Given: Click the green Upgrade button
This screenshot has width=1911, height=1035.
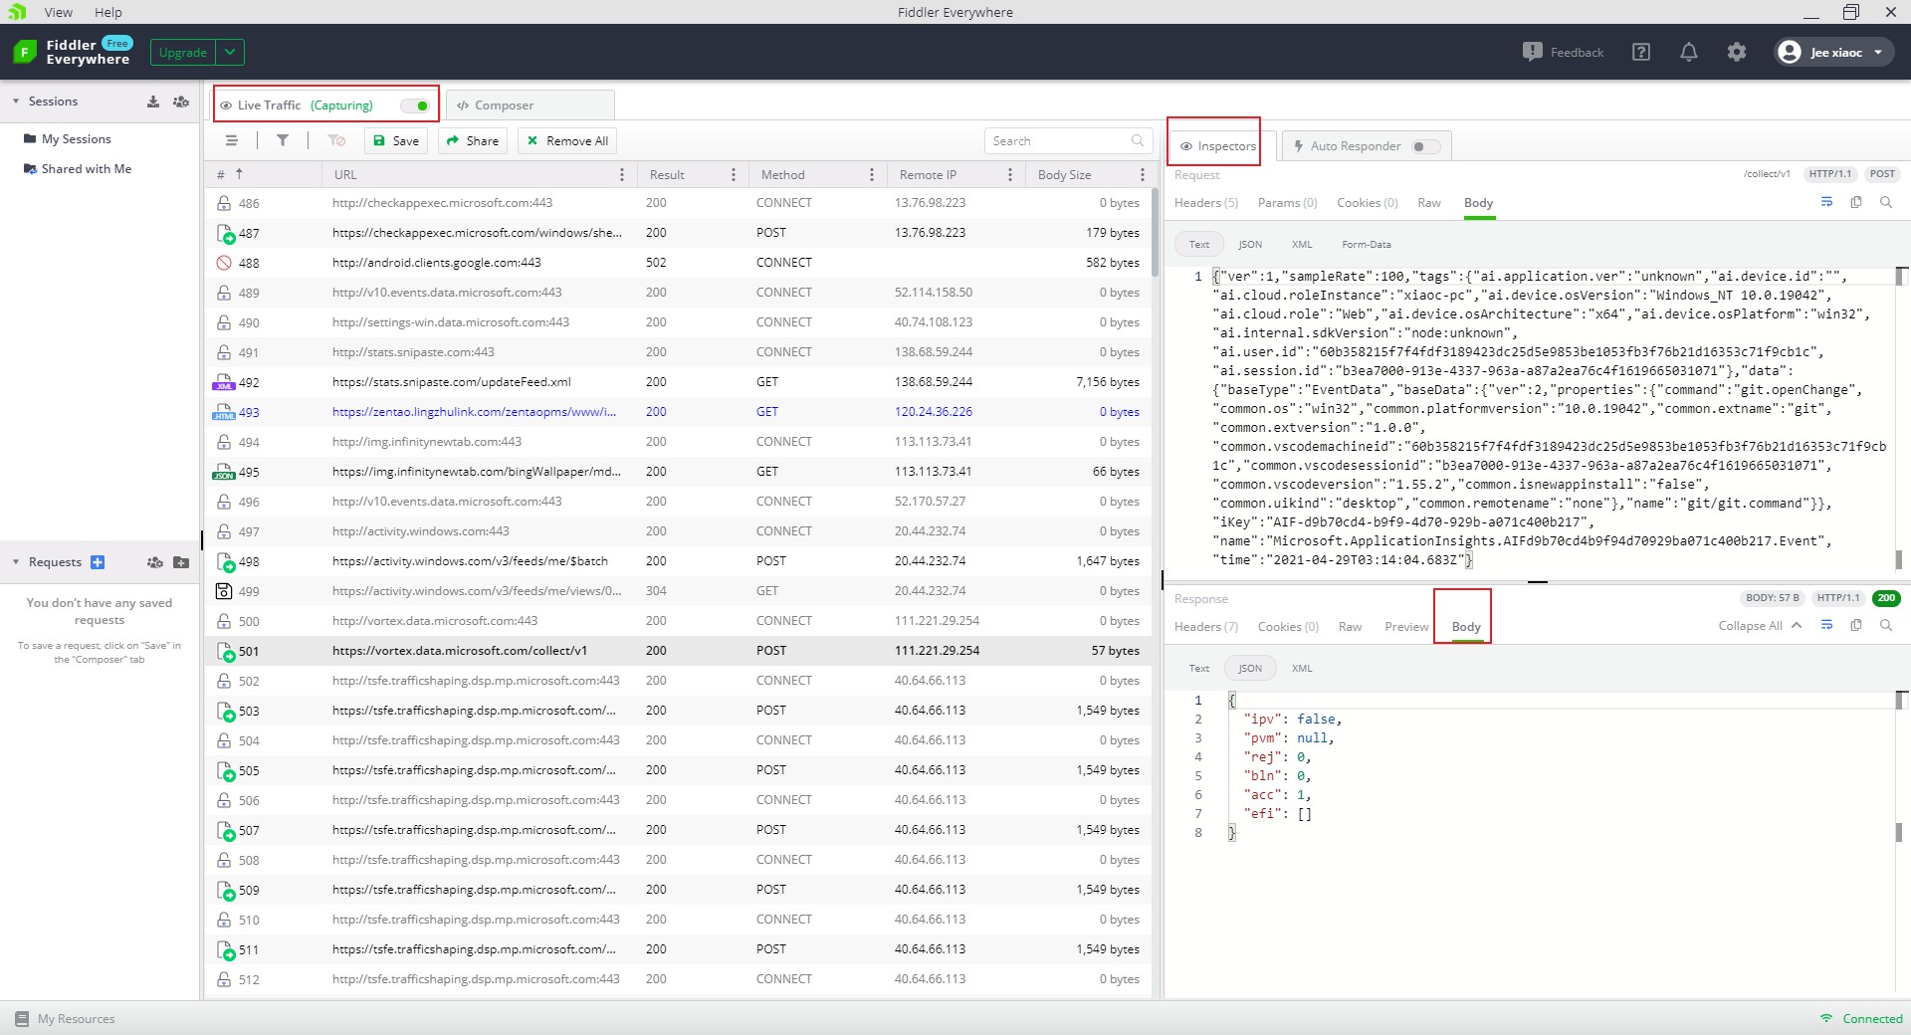Looking at the screenshot, I should [183, 52].
